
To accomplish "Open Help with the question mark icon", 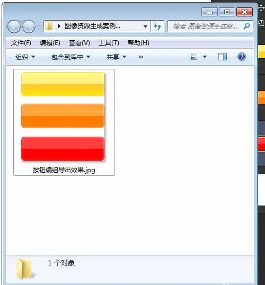I will (242, 57).
